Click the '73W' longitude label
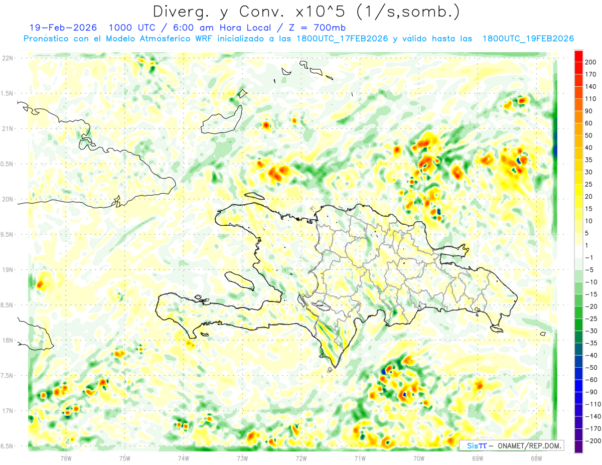The width and height of the screenshot is (602, 465). [x=242, y=458]
